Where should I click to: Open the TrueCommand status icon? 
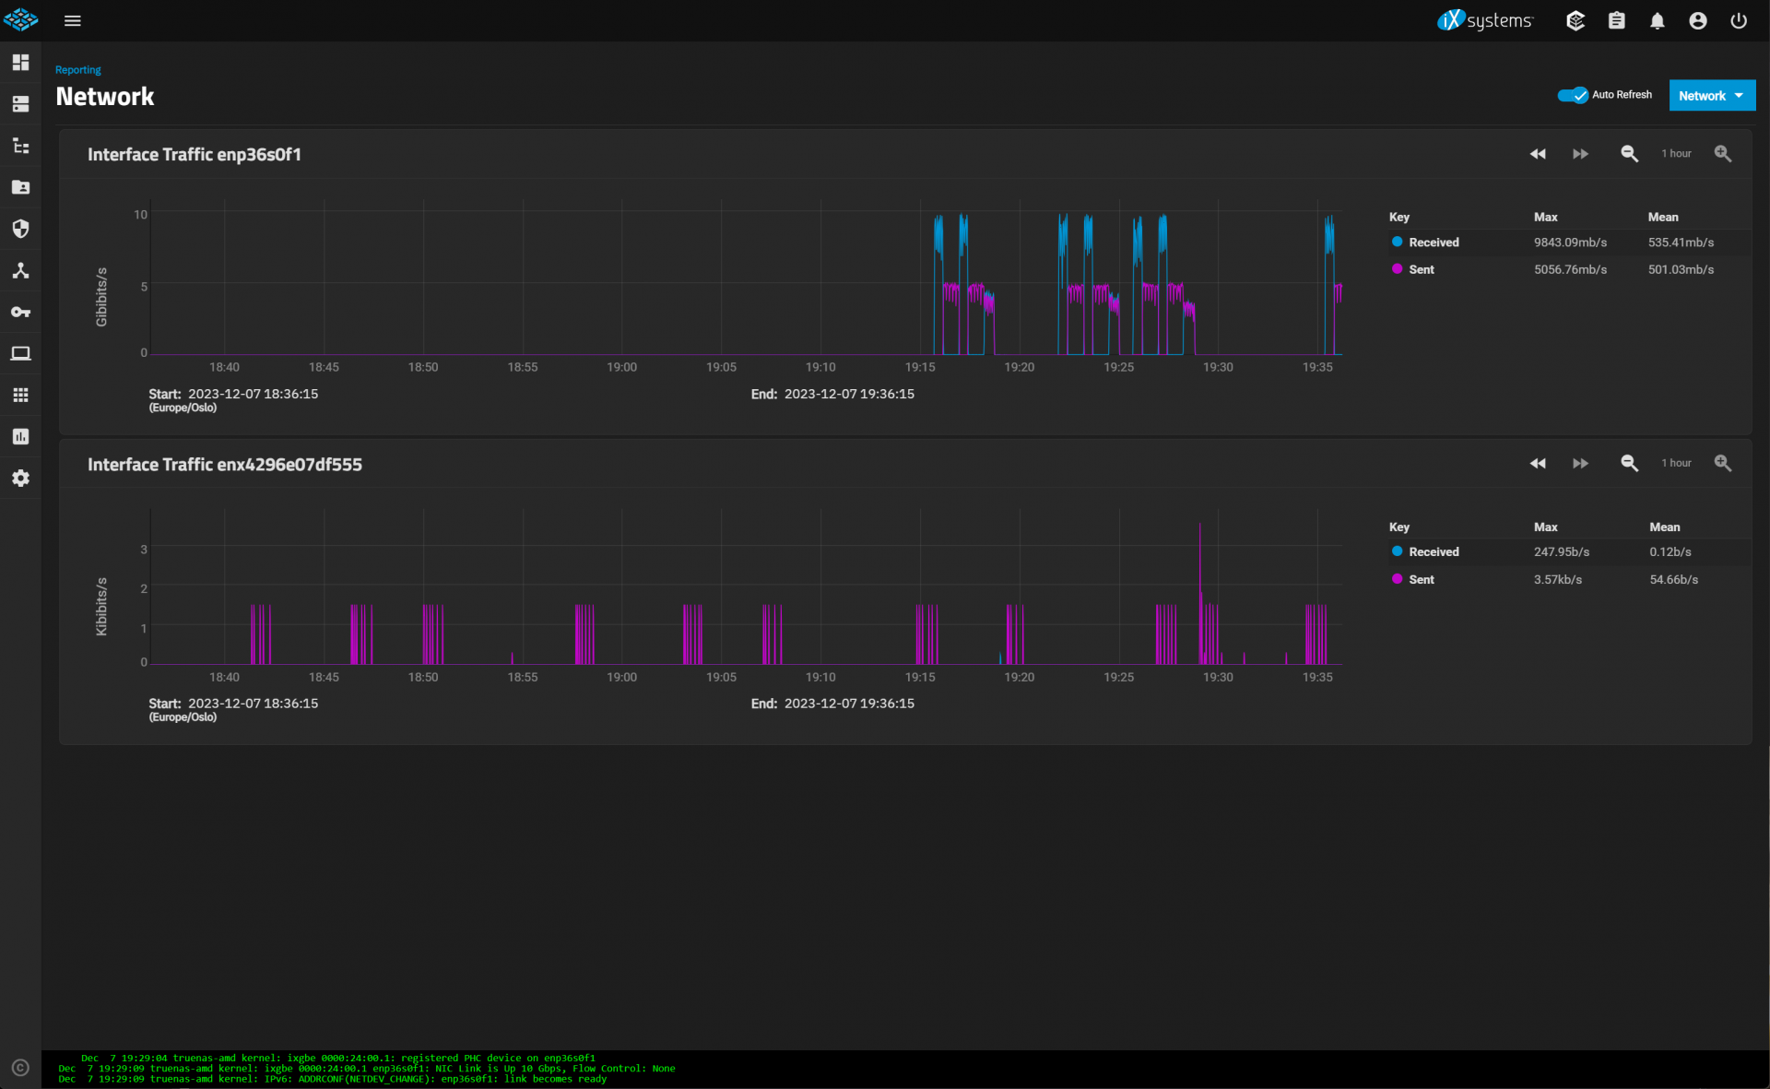click(x=1575, y=20)
